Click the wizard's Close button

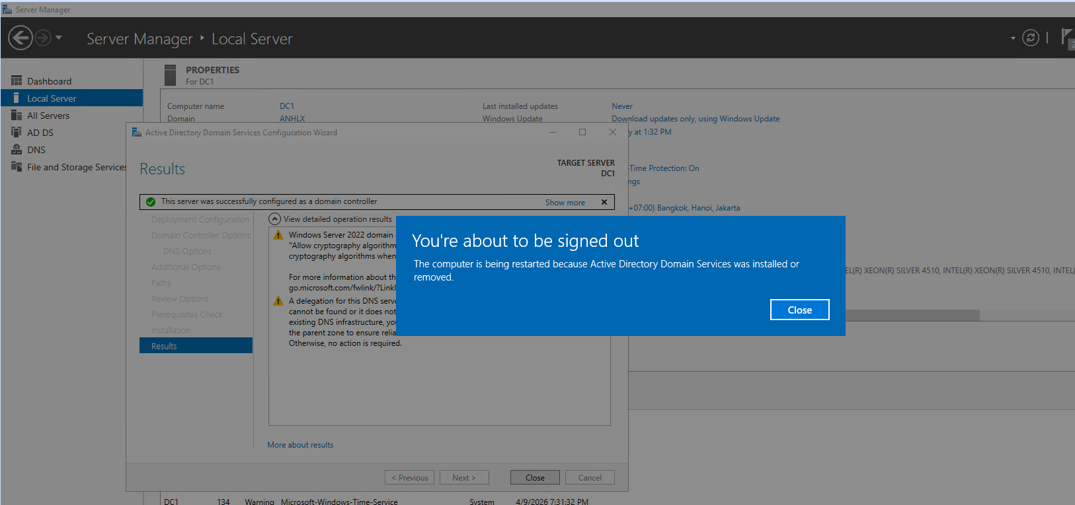(x=535, y=477)
